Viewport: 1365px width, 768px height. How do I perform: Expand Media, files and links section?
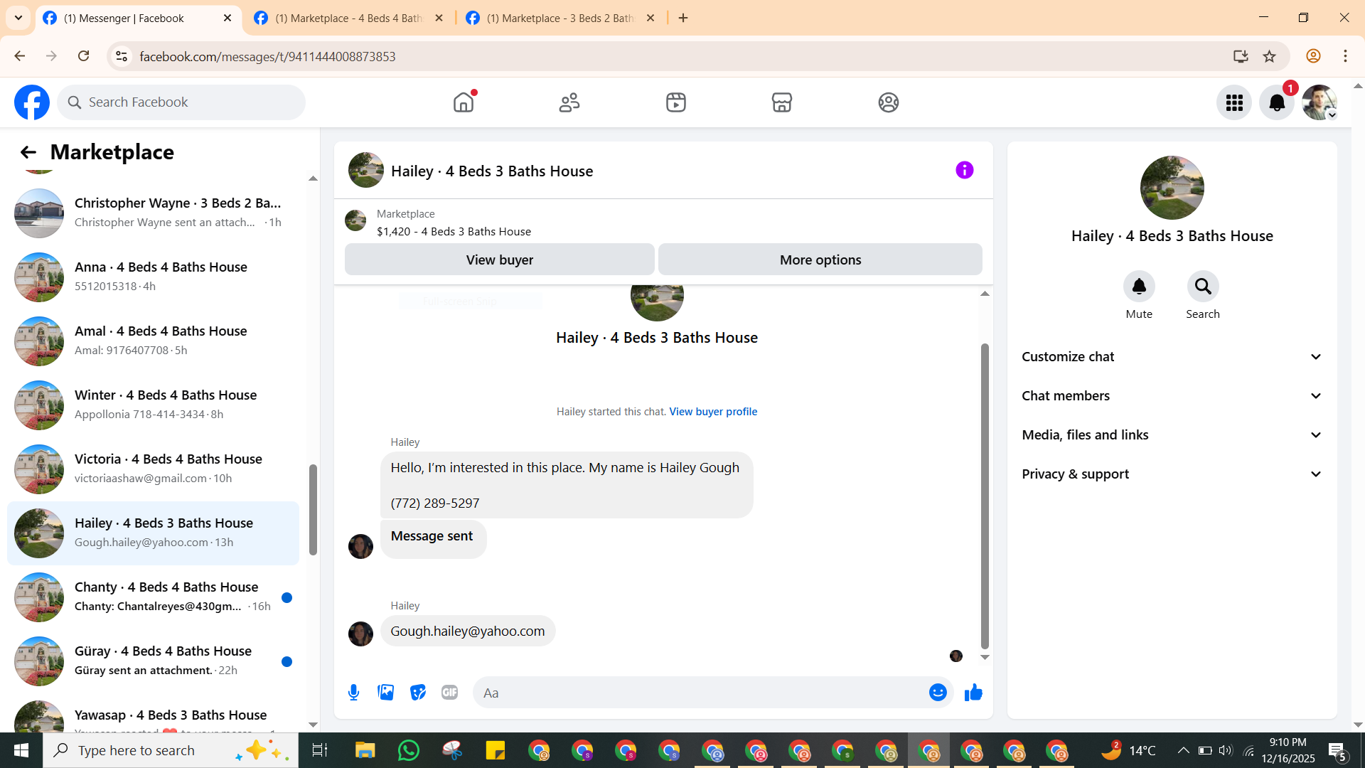tap(1172, 435)
